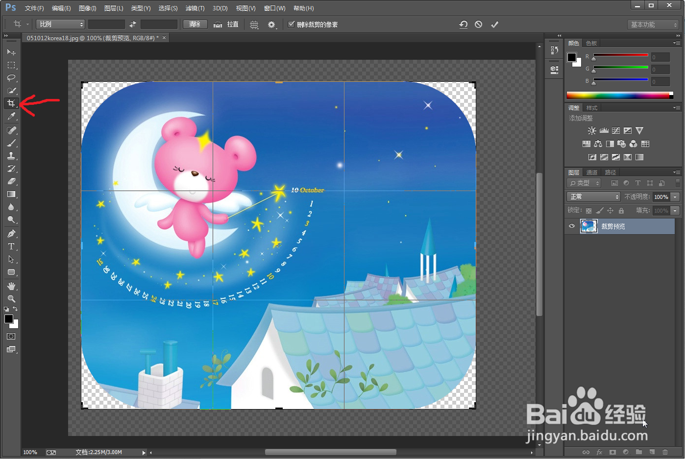Toggle lock transparent pixels
The width and height of the screenshot is (685, 459).
[x=588, y=211]
